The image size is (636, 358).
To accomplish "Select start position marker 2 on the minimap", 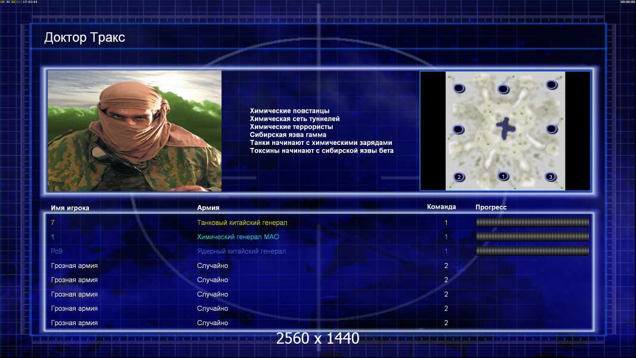I will point(459,177).
